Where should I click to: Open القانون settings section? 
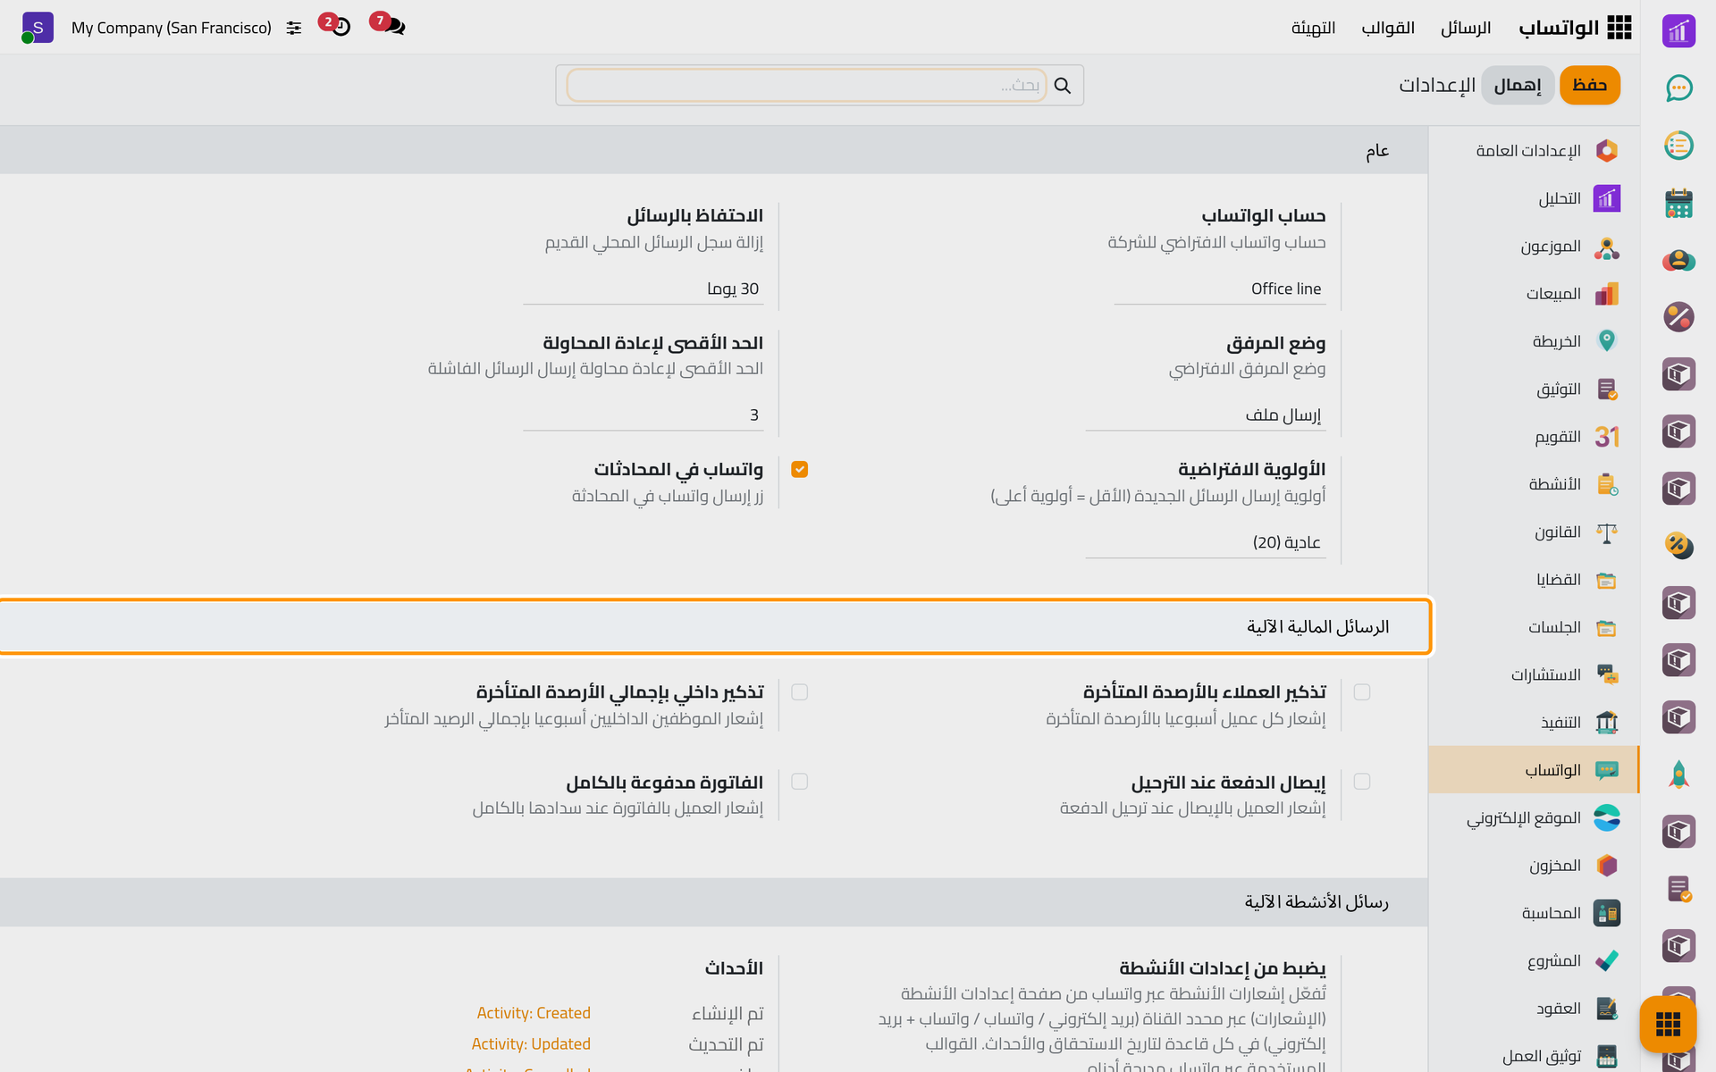click(1534, 532)
